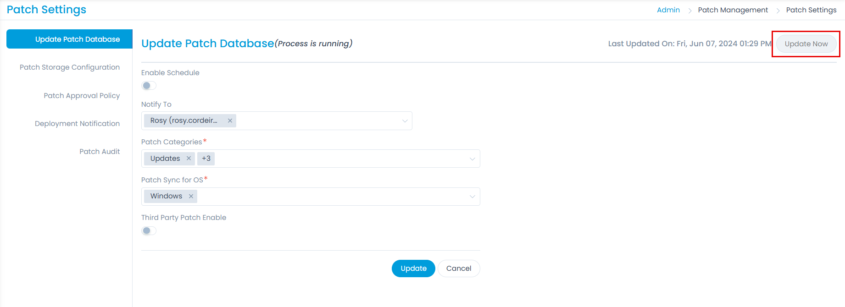Toggle the Enable Schedule switch
The image size is (845, 307).
point(149,86)
